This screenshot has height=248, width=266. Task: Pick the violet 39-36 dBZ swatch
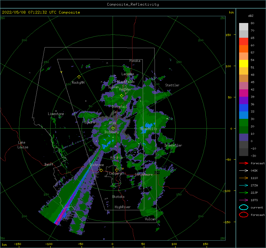pos(244,101)
